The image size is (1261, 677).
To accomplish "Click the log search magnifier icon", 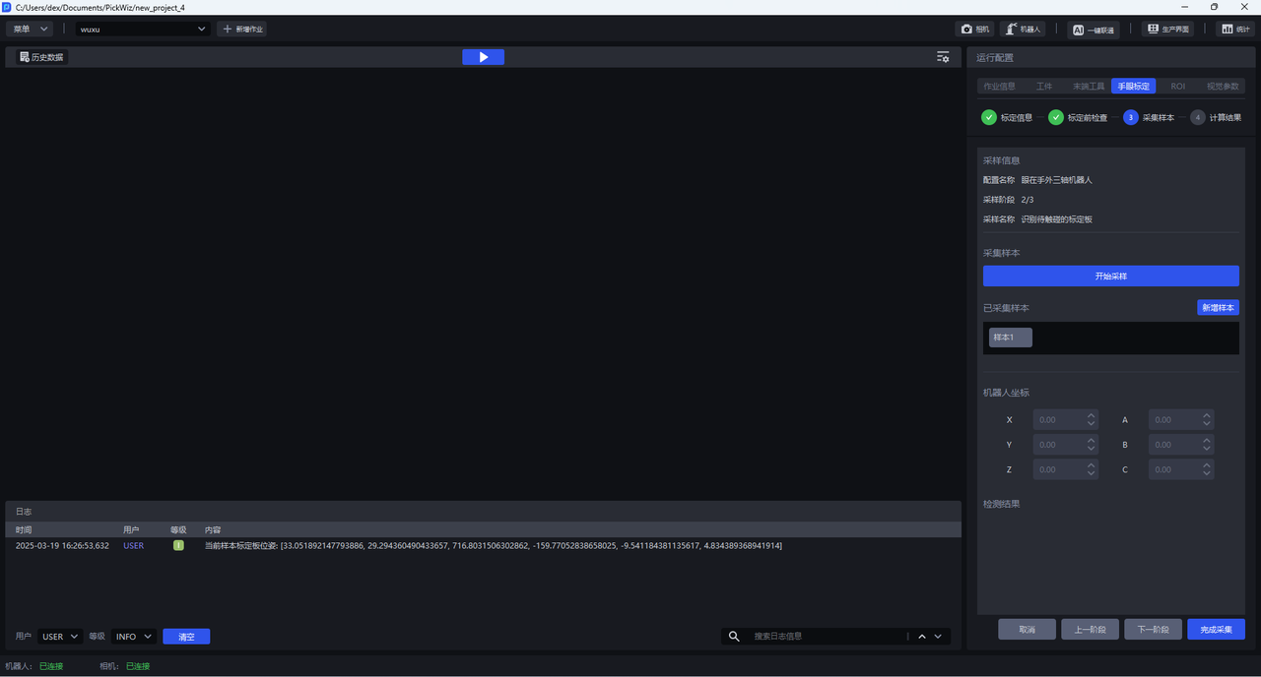I will [x=734, y=637].
